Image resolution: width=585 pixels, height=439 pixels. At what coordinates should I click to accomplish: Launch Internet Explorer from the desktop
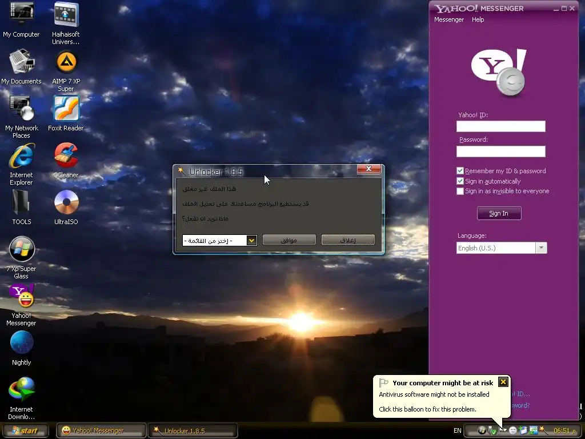(21, 164)
